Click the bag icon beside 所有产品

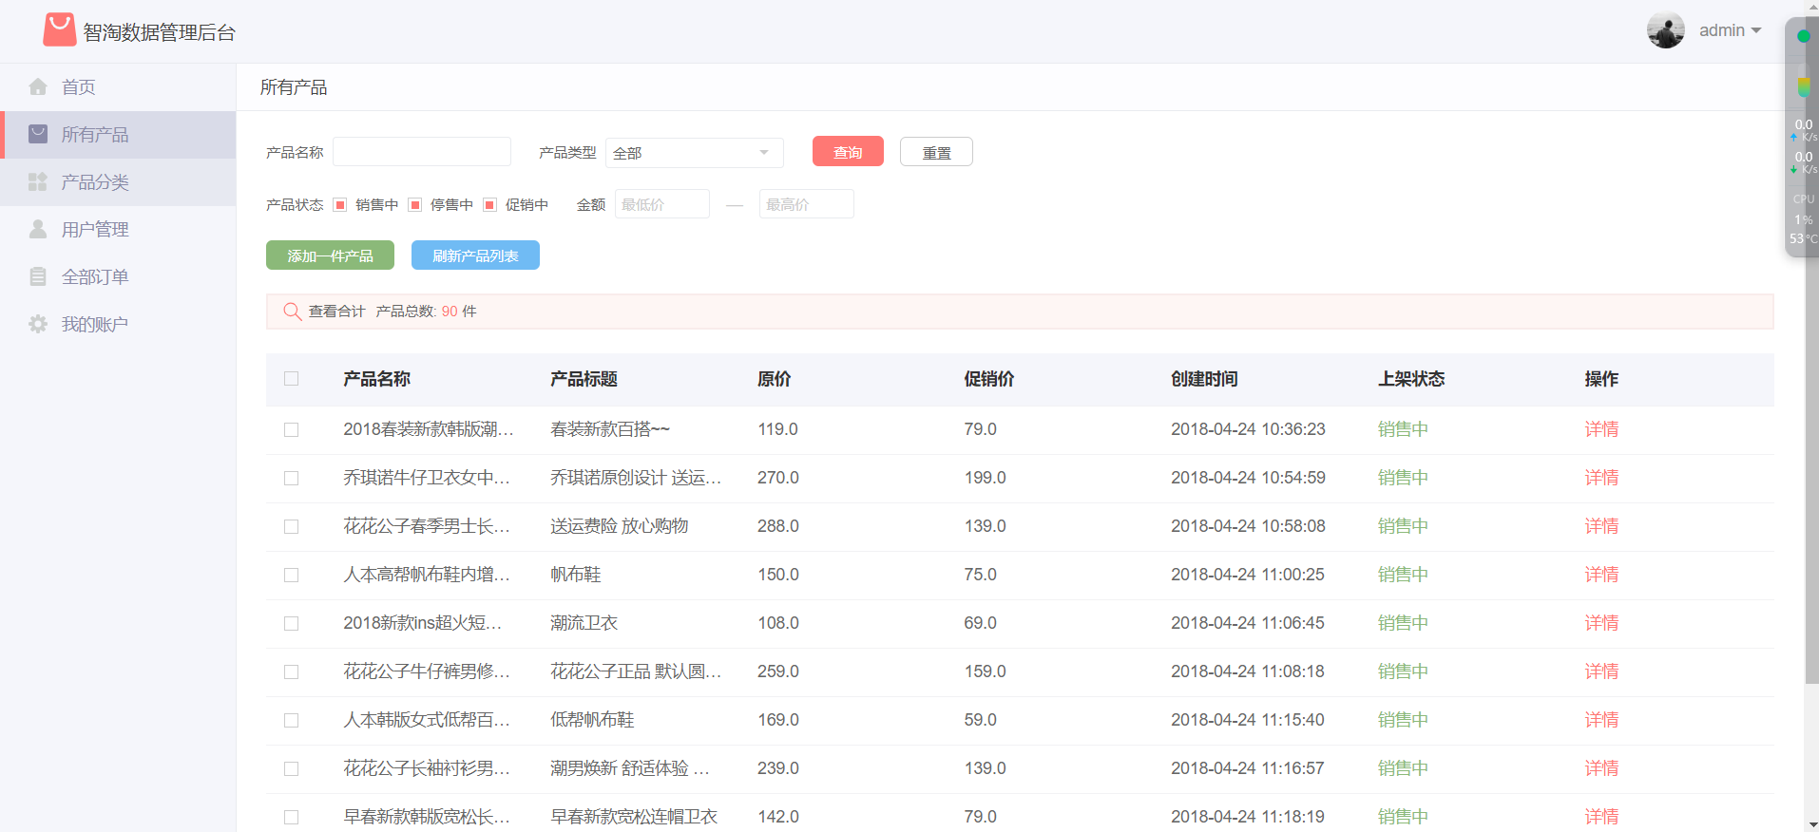click(38, 134)
